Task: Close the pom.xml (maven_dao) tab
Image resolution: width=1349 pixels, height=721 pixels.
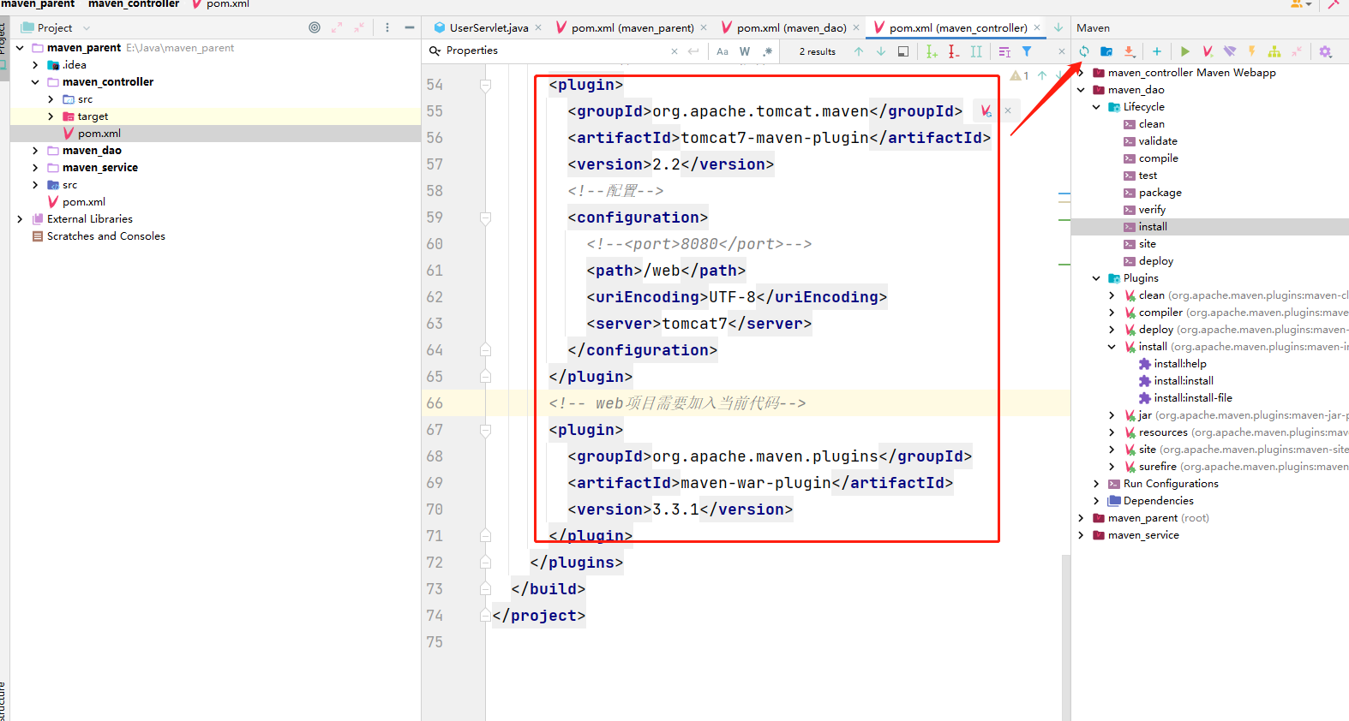Action: [x=856, y=27]
